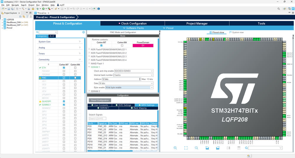Open the Bank Mapping config tab
The image size is (295, 158).
[x=138, y=108]
